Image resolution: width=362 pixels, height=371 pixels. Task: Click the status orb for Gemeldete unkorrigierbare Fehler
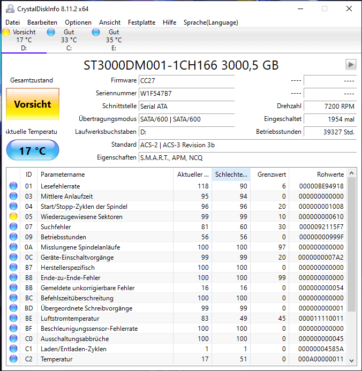(x=13, y=287)
